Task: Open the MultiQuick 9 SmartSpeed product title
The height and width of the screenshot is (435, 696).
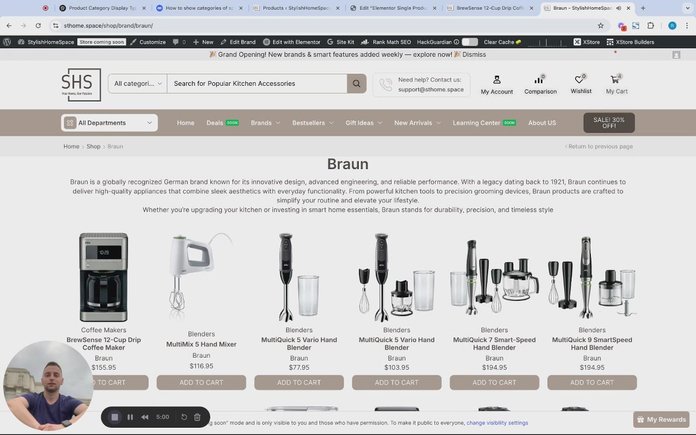Action: point(591,344)
